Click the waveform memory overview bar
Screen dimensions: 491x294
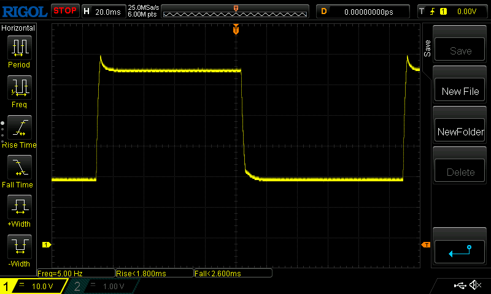[x=235, y=12]
